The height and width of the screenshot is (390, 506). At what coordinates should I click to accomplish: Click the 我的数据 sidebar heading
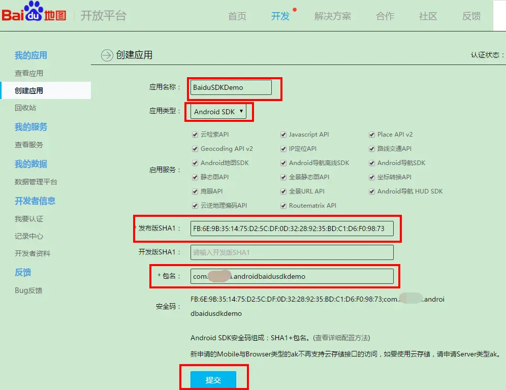pos(31,164)
